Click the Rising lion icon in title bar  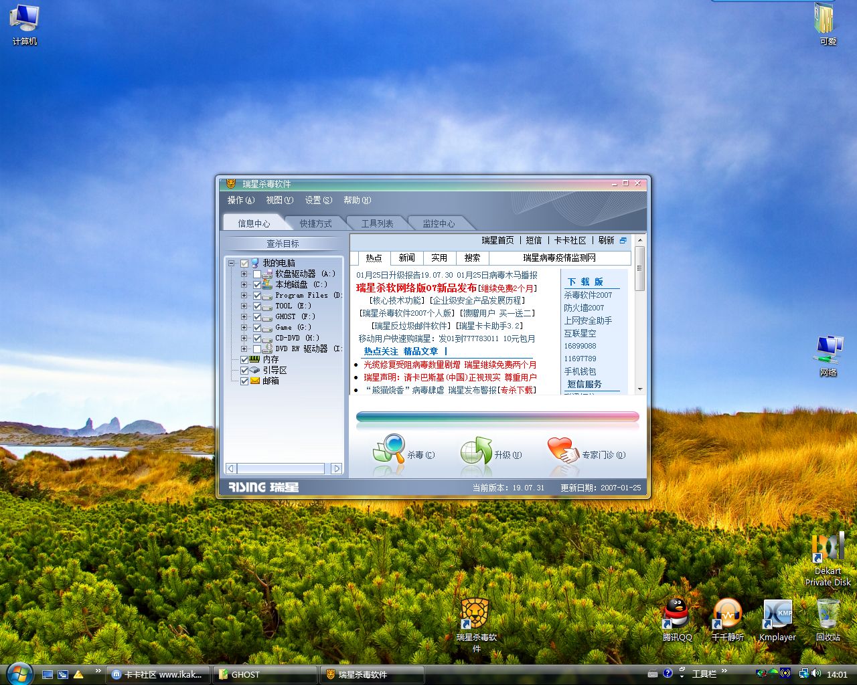(231, 183)
